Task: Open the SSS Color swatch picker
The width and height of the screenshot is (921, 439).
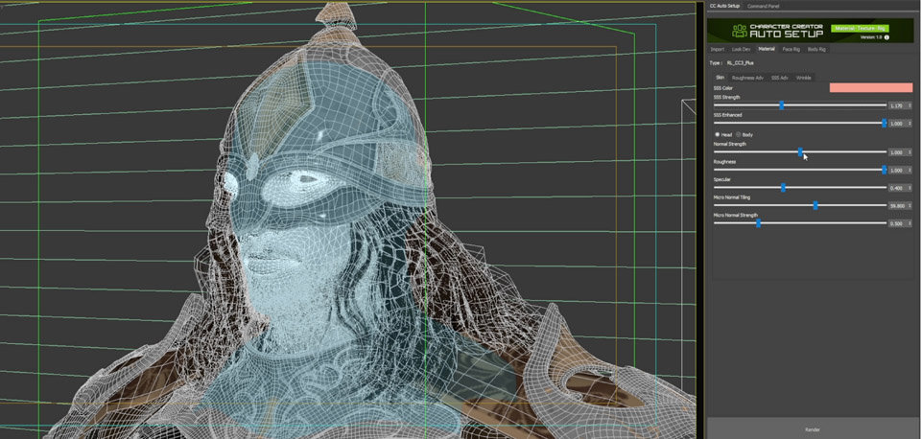Action: pos(870,87)
